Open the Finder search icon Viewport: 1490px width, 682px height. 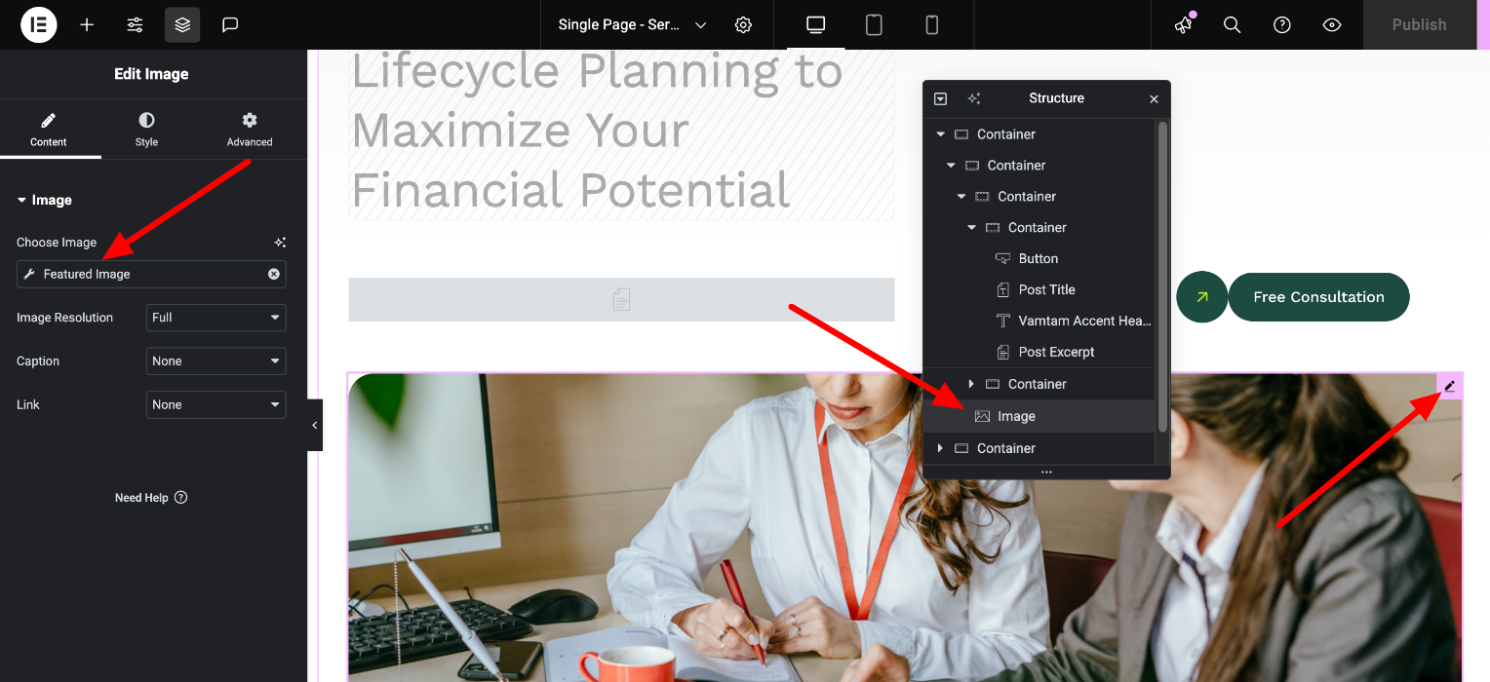[x=1233, y=24]
